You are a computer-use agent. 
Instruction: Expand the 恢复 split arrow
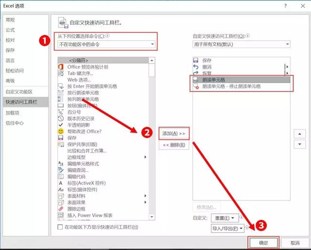pyautogui.click(x=287, y=73)
